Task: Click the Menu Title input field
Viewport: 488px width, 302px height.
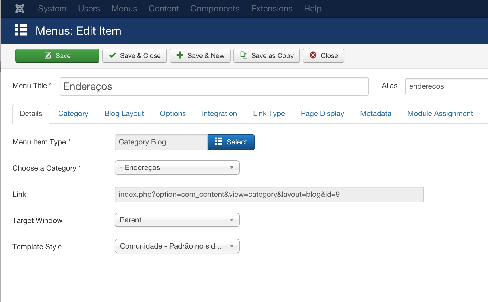Action: pyautogui.click(x=214, y=86)
